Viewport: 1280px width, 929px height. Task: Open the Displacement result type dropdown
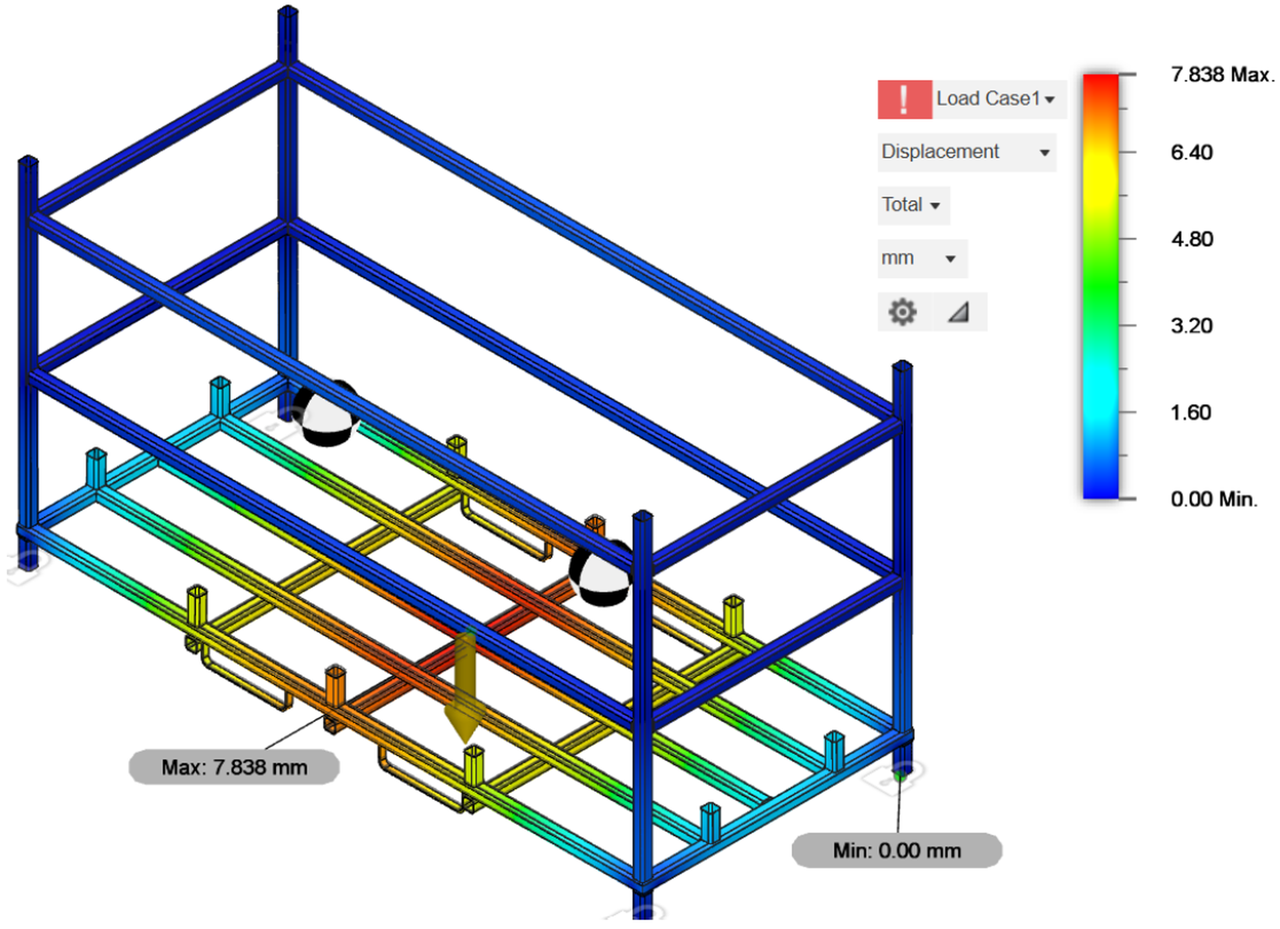tap(966, 151)
